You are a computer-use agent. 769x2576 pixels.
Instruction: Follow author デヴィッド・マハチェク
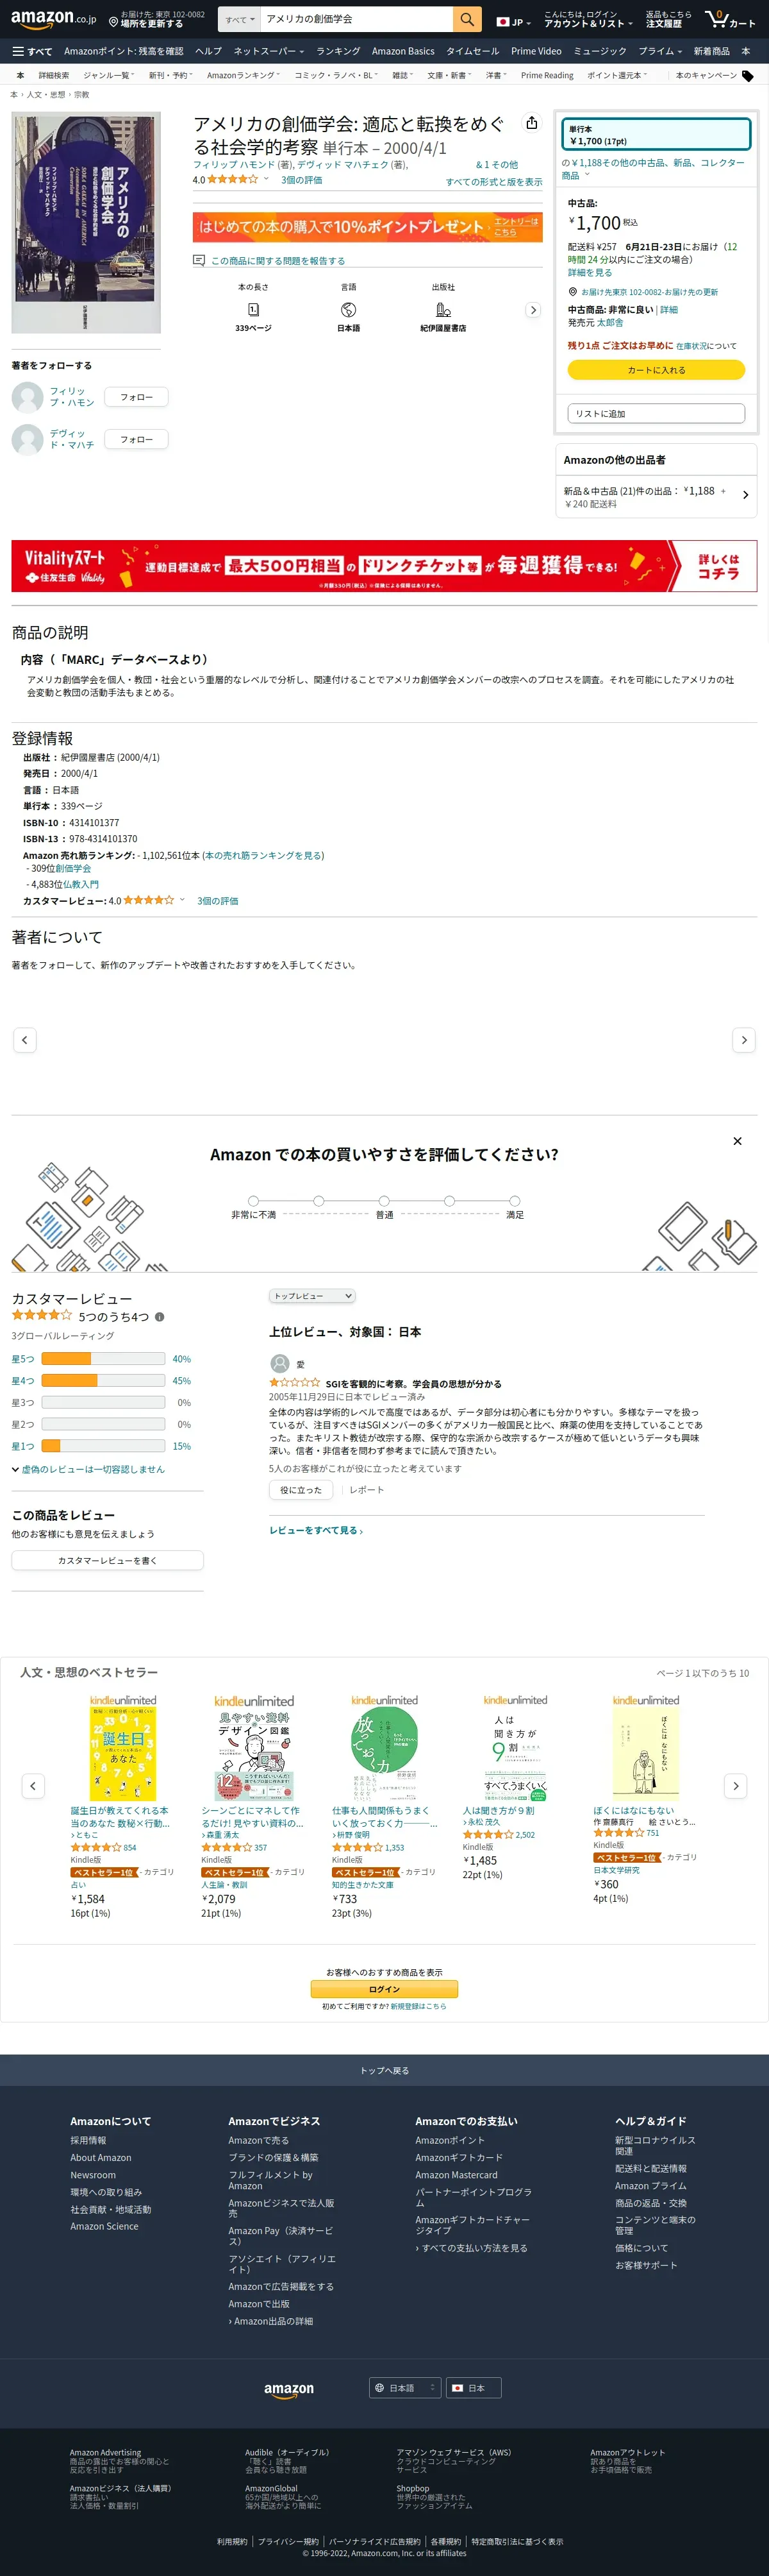tap(137, 439)
